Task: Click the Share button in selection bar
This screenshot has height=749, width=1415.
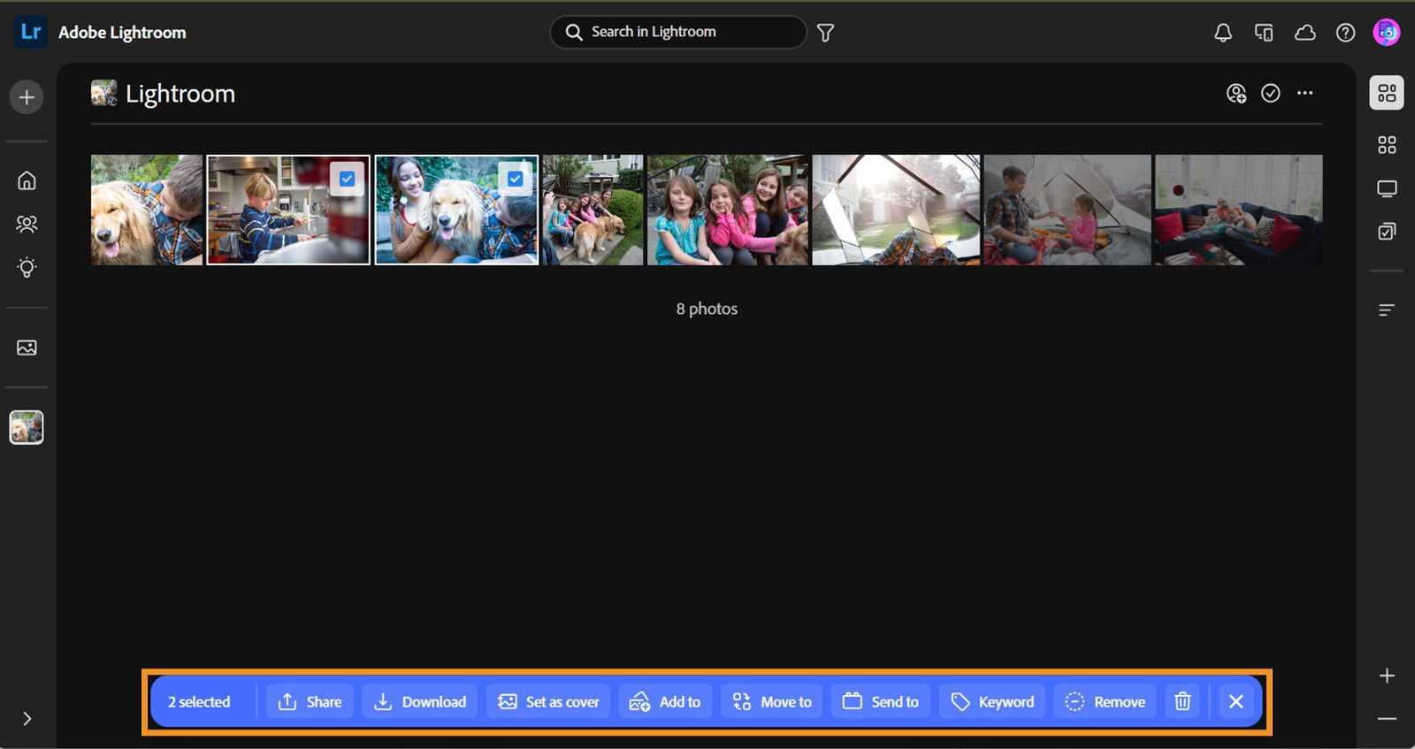Action: (310, 701)
